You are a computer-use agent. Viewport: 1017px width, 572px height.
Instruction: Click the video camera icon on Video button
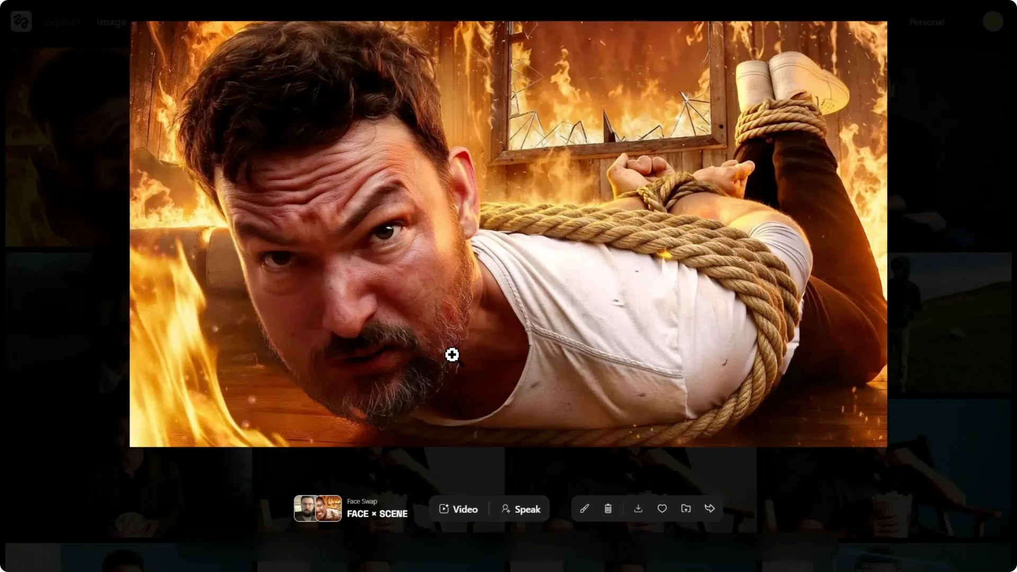click(x=443, y=509)
